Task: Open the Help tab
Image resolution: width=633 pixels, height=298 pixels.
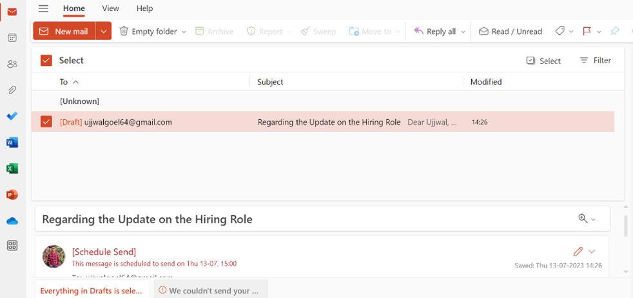Action: point(144,8)
